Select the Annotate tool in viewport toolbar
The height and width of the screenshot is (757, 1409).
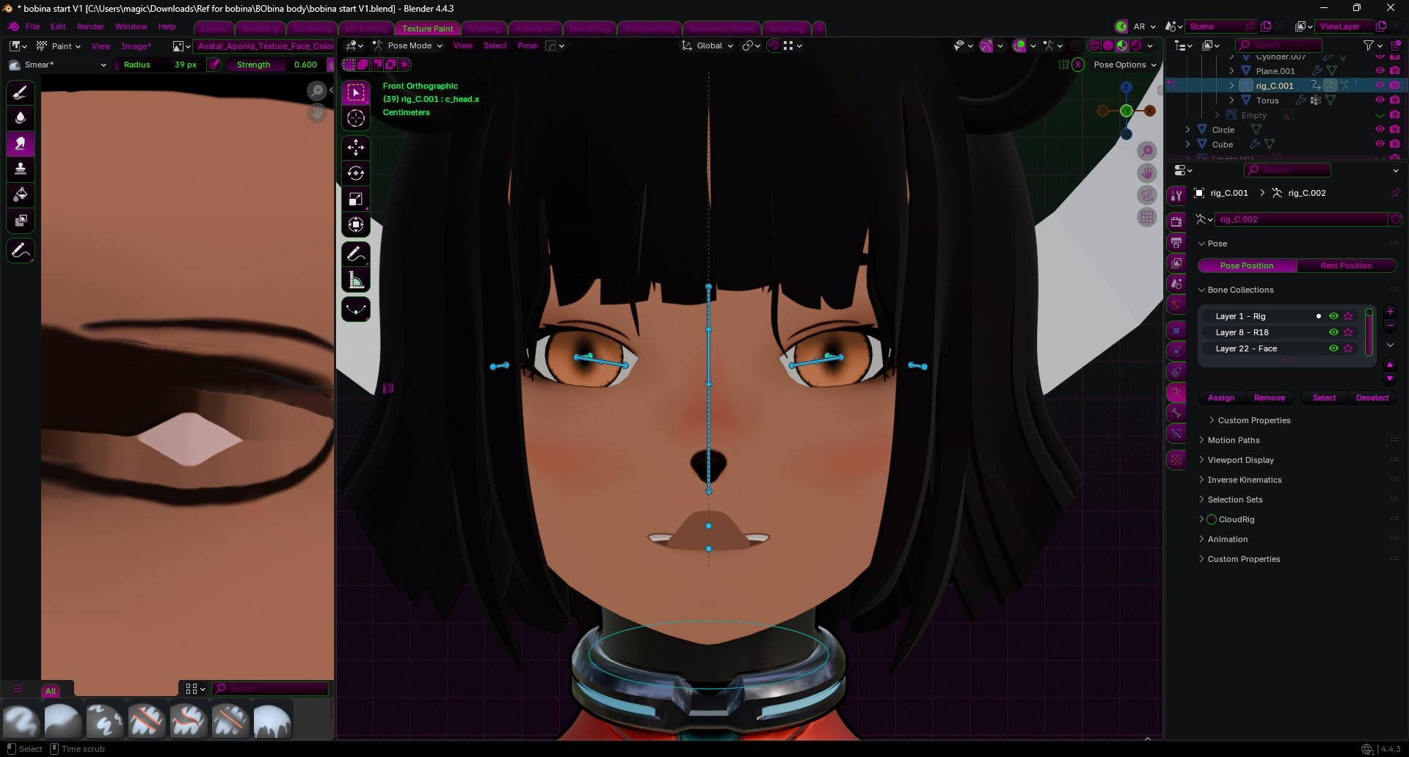coord(356,255)
